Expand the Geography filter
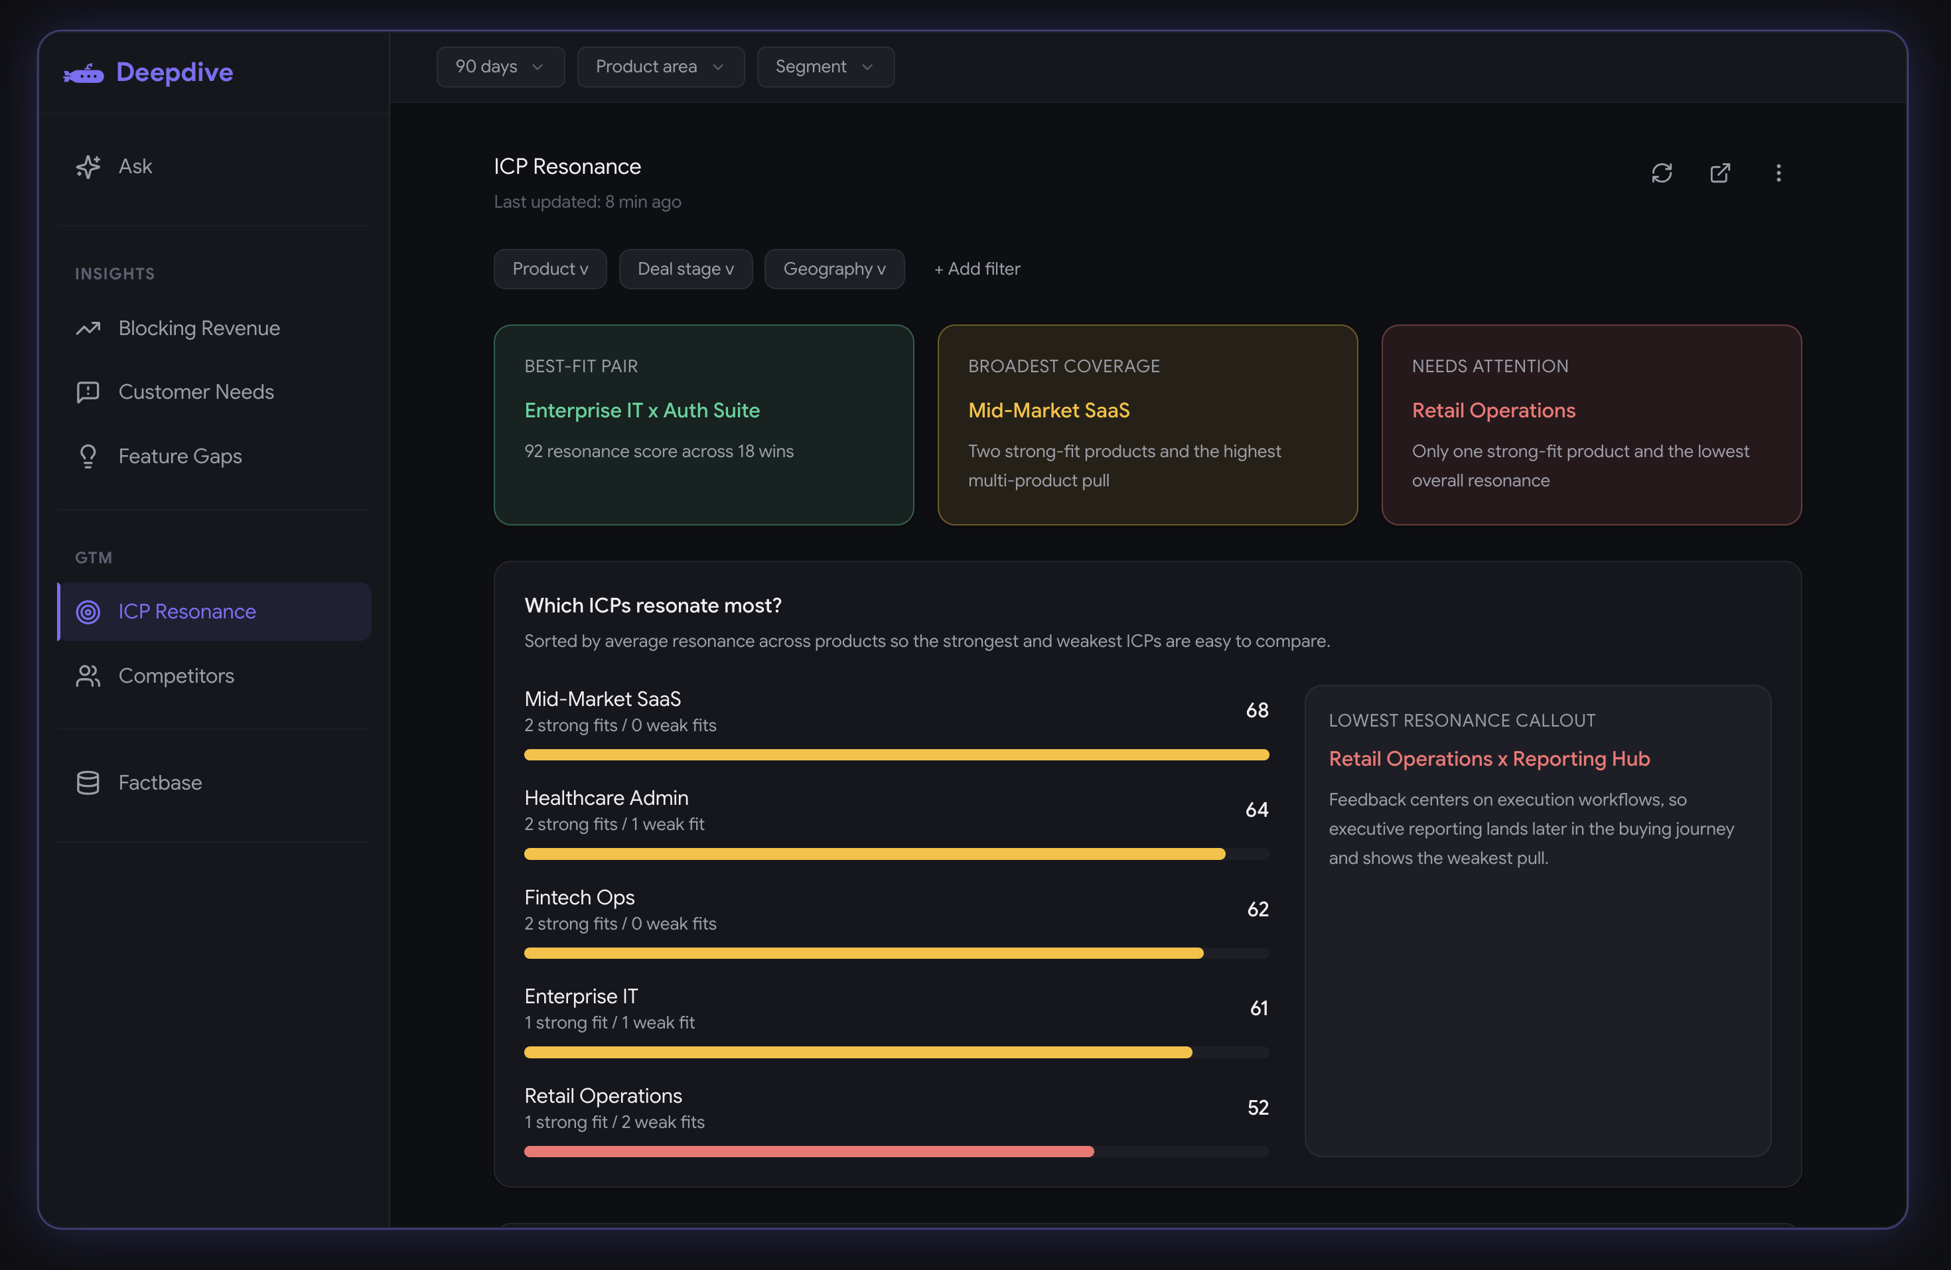Screen dimensions: 1951x1270 pos(833,269)
